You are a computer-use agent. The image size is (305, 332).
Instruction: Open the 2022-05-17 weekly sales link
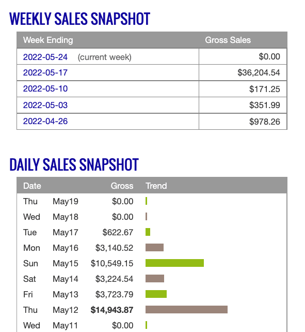tap(45, 72)
